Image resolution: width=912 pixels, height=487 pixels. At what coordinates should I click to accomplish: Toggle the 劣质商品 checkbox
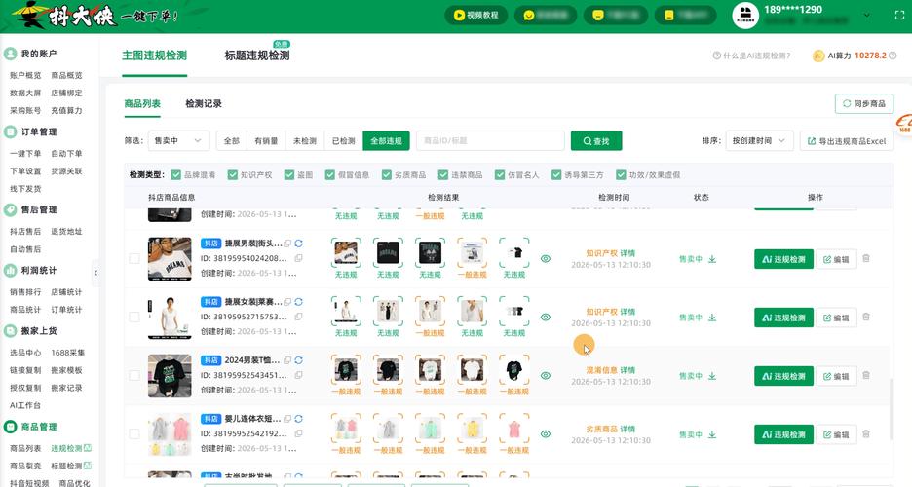(x=386, y=175)
